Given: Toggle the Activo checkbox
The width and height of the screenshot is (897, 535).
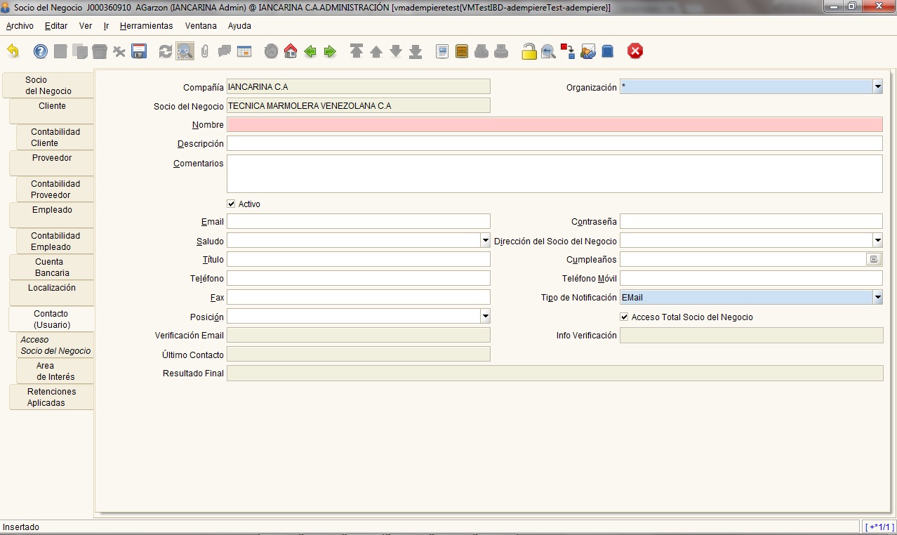Looking at the screenshot, I should (232, 204).
